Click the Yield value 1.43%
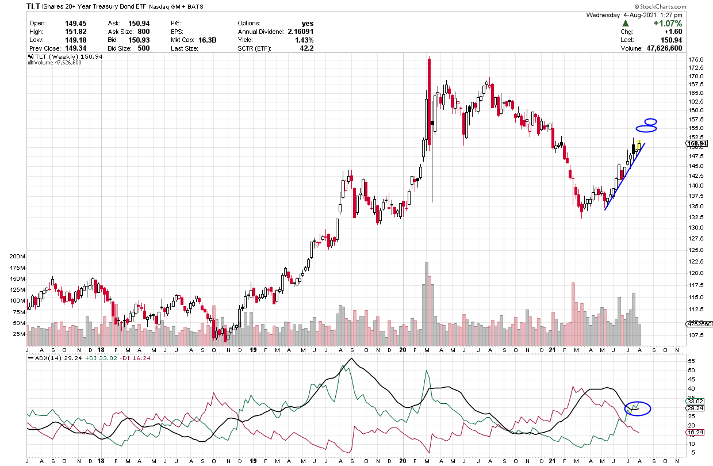This screenshot has height=466, width=713. pos(304,40)
